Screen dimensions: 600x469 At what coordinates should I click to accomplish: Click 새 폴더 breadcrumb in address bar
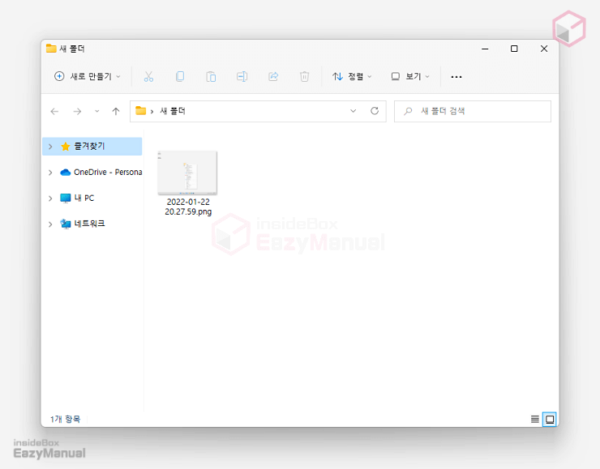coord(173,111)
